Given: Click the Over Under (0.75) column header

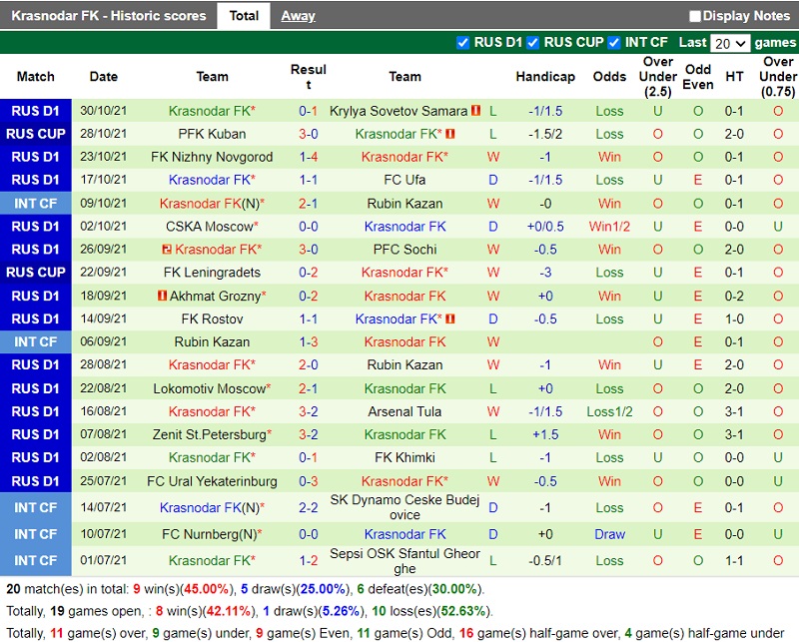Looking at the screenshot, I should (778, 77).
